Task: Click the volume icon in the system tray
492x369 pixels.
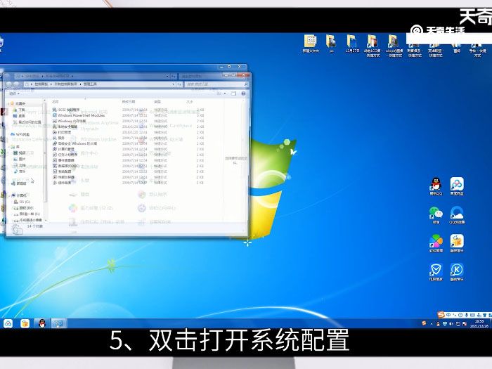Action: (x=451, y=324)
